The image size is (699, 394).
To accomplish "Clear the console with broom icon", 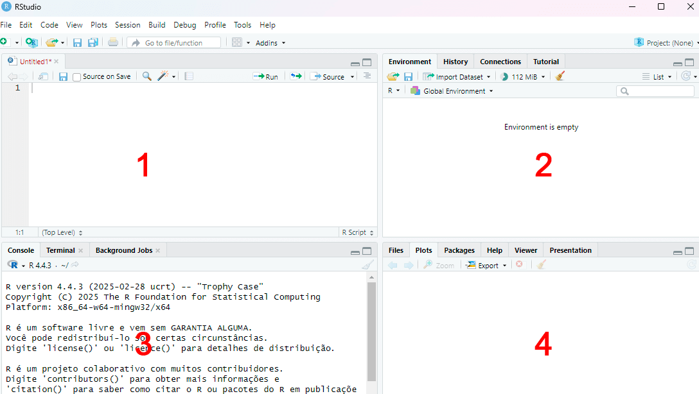I will tap(367, 265).
